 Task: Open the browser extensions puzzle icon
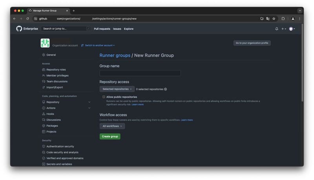(x=283, y=18)
